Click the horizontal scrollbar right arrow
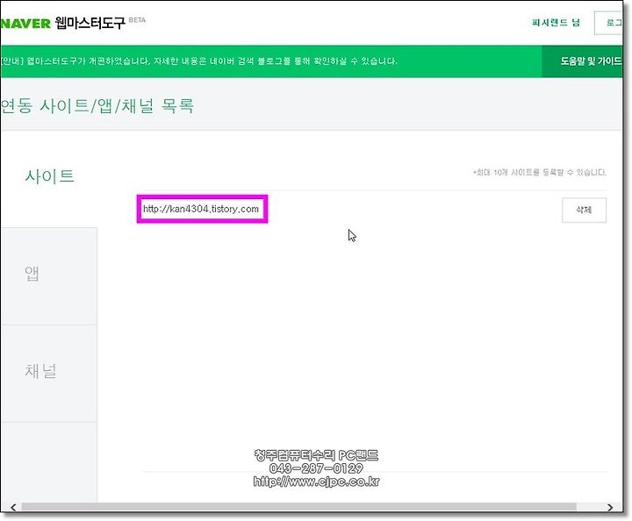Screen dimensions: 632x521 click(610, 507)
